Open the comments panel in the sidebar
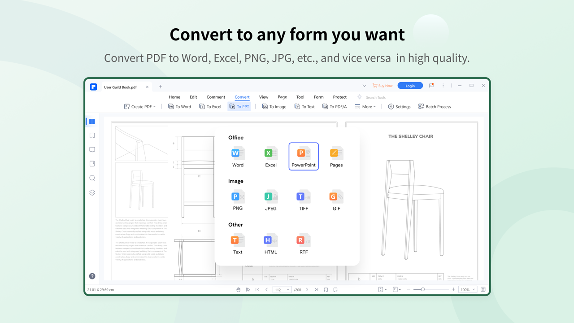The width and height of the screenshot is (574, 323). [92, 150]
